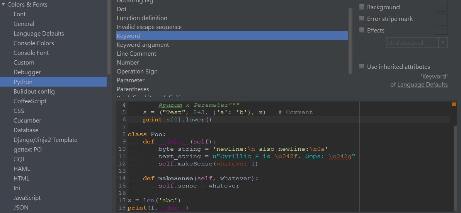
Task: Select JSON in the settings tree
Action: pyautogui.click(x=21, y=208)
